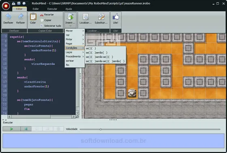Click andarFrente(1) on line 18

[x=36, y=86]
